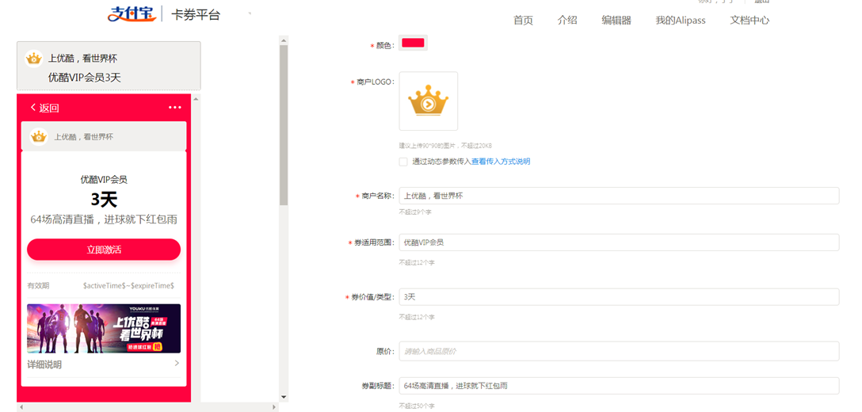Image resolution: width=862 pixels, height=412 pixels.
Task: Click the 有效期 label in preview
Action: (39, 285)
